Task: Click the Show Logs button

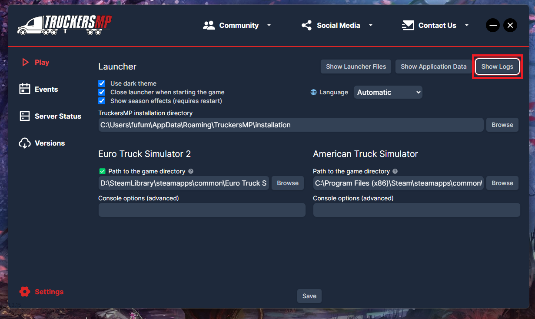Action: (x=497, y=66)
